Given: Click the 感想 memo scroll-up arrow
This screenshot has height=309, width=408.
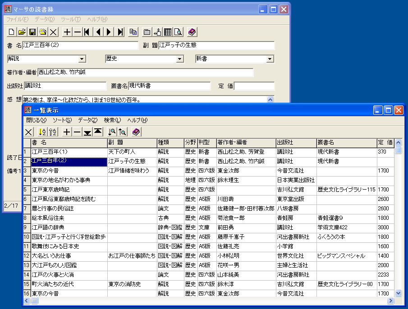Looking at the screenshot, I should [x=270, y=100].
